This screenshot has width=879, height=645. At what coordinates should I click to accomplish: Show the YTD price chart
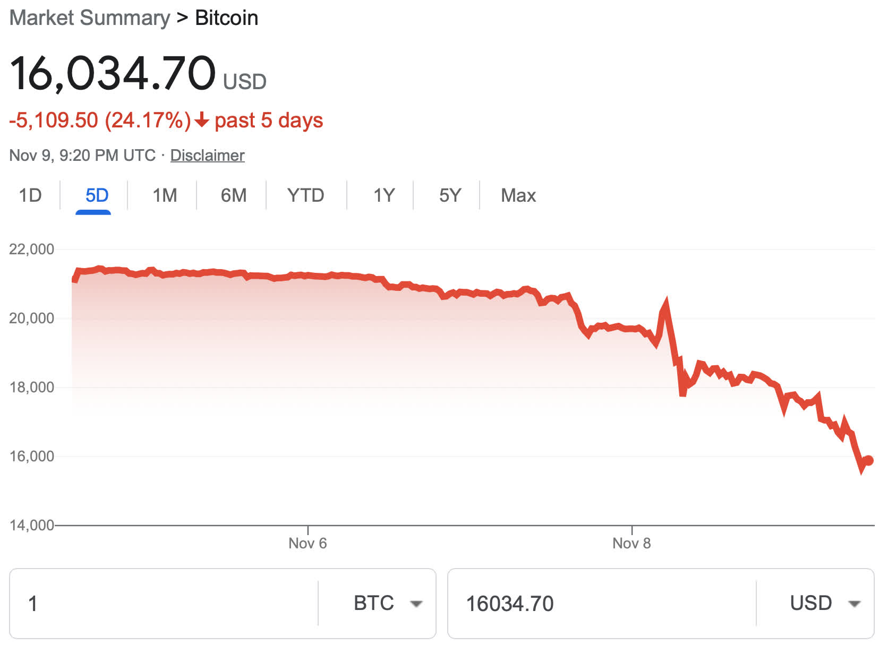[305, 195]
